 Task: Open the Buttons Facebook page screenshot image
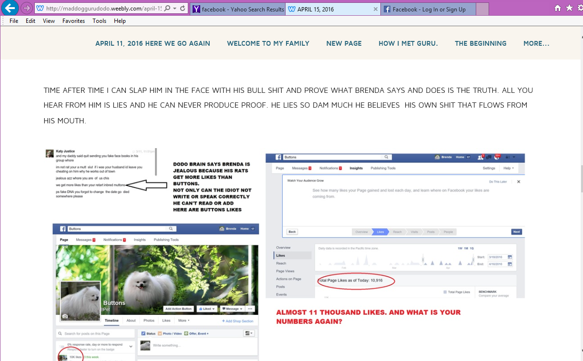(156, 292)
